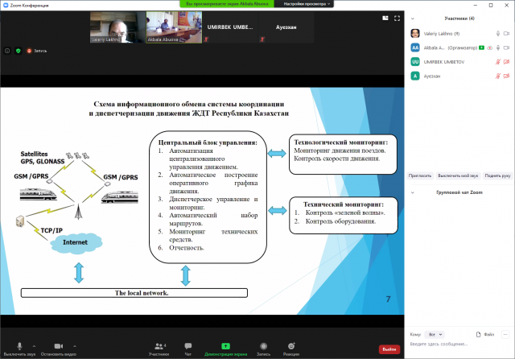The height and width of the screenshot is (359, 515).
Task: Click Akbala's microphone icon in list
Action: [498, 47]
